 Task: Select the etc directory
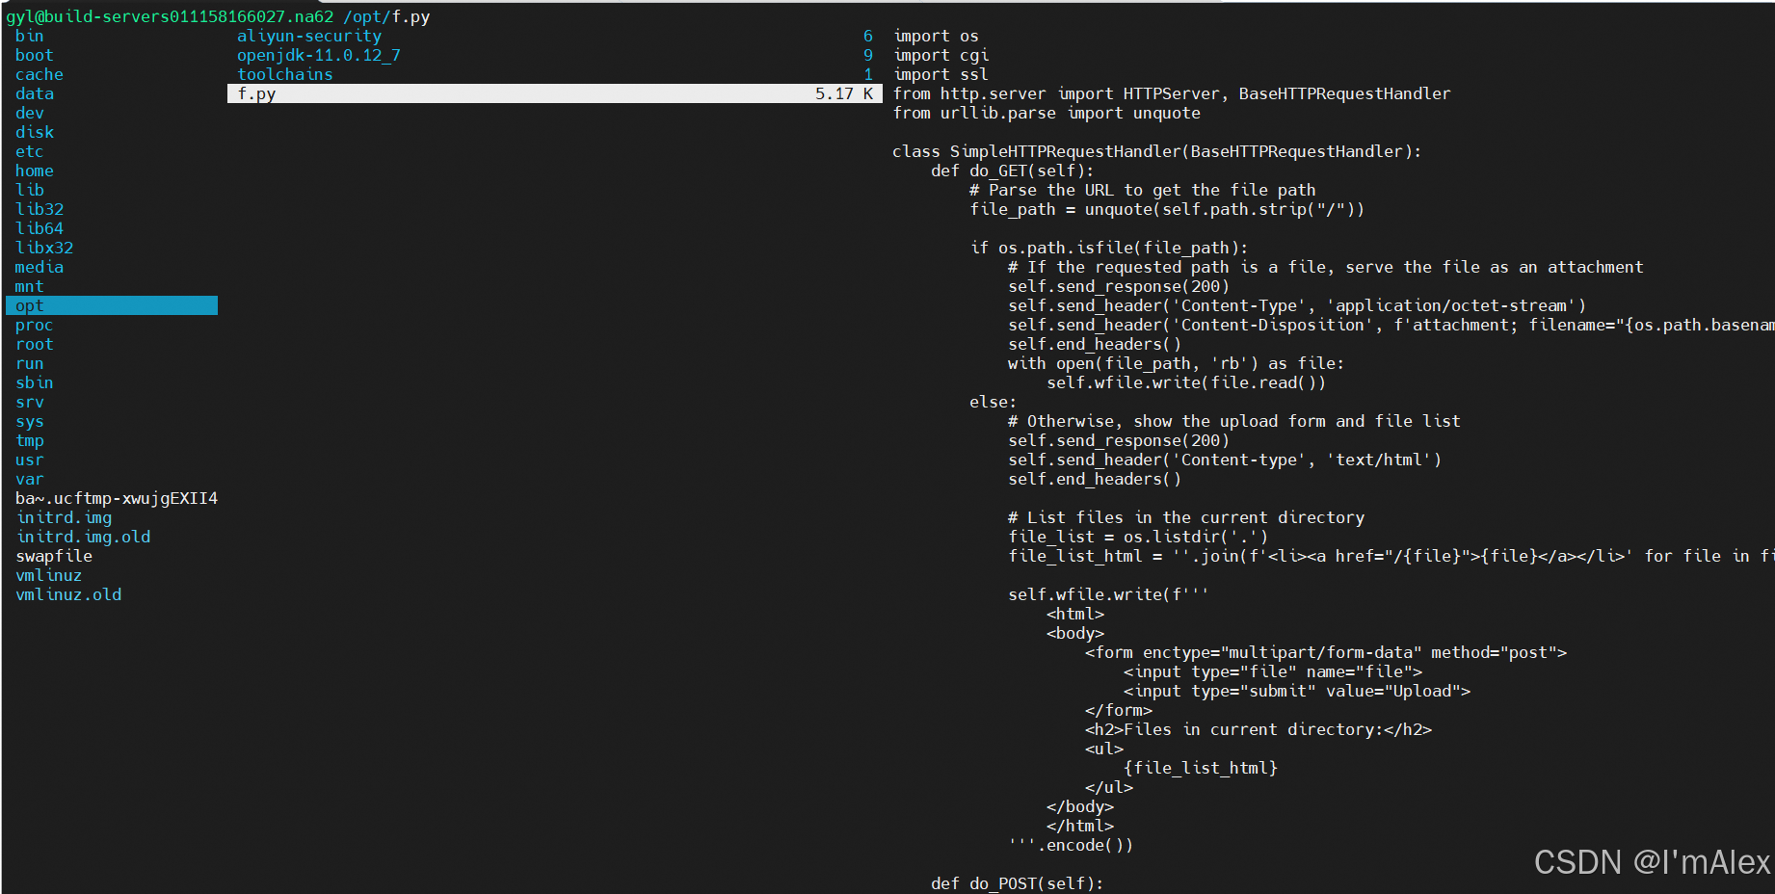(x=29, y=151)
